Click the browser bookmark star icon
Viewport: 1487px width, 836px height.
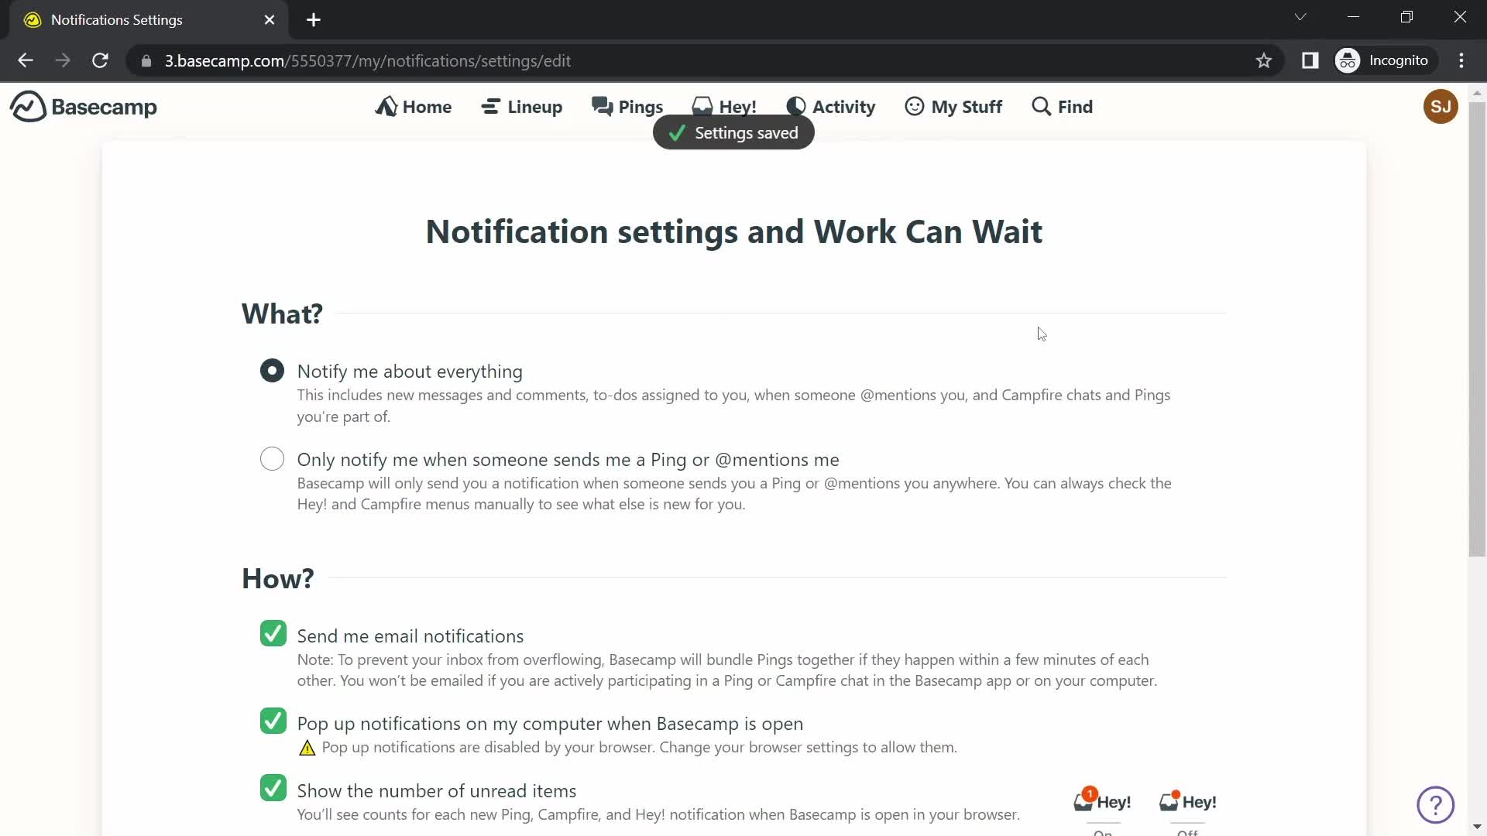[1265, 60]
